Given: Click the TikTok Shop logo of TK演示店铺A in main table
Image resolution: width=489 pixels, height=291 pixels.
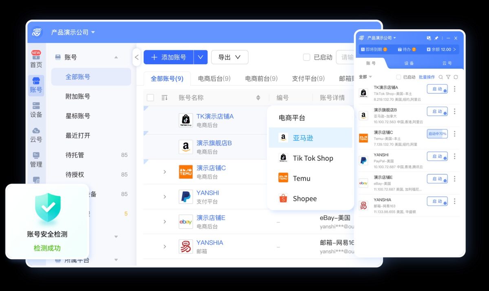Looking at the screenshot, I should point(186,120).
